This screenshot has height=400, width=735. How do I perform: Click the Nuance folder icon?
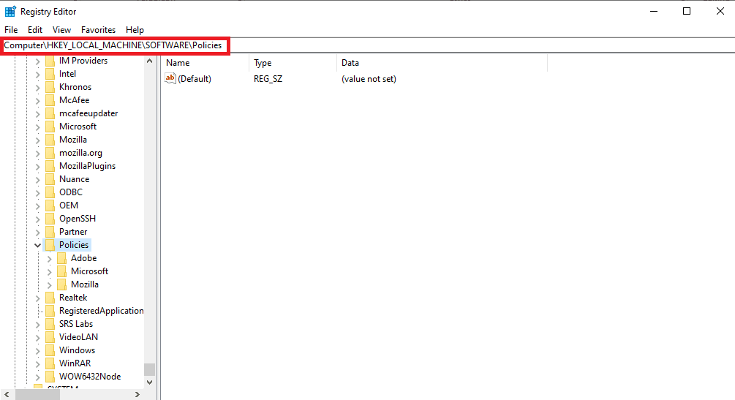pyautogui.click(x=50, y=179)
